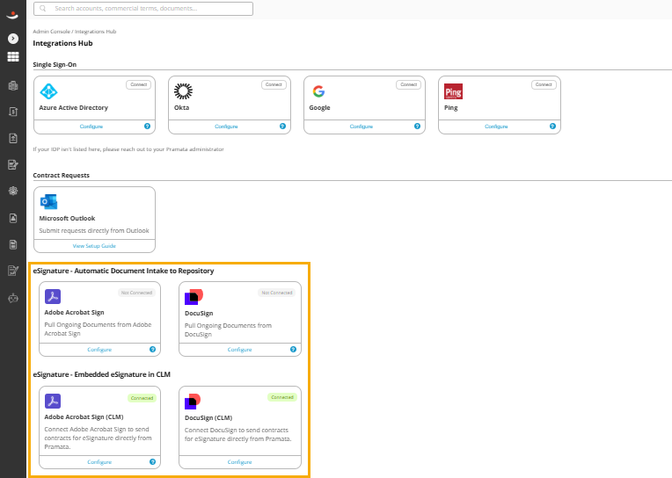Image resolution: width=672 pixels, height=478 pixels.
Task: Open Configure for Adobe Acrobat Sign (CLM)
Action: pyautogui.click(x=99, y=462)
